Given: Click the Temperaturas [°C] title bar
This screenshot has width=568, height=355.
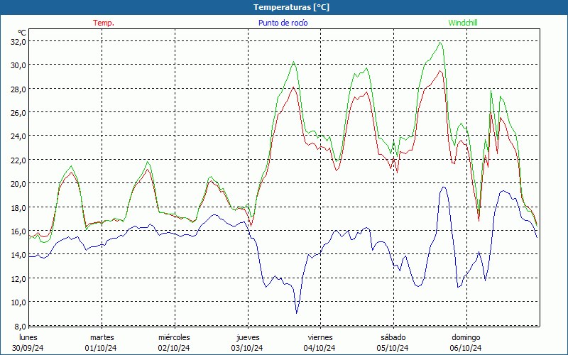Looking at the screenshot, I should pos(284,7).
